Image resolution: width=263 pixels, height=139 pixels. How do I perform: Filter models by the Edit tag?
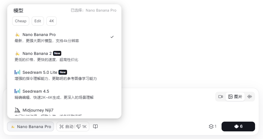coord(38,21)
